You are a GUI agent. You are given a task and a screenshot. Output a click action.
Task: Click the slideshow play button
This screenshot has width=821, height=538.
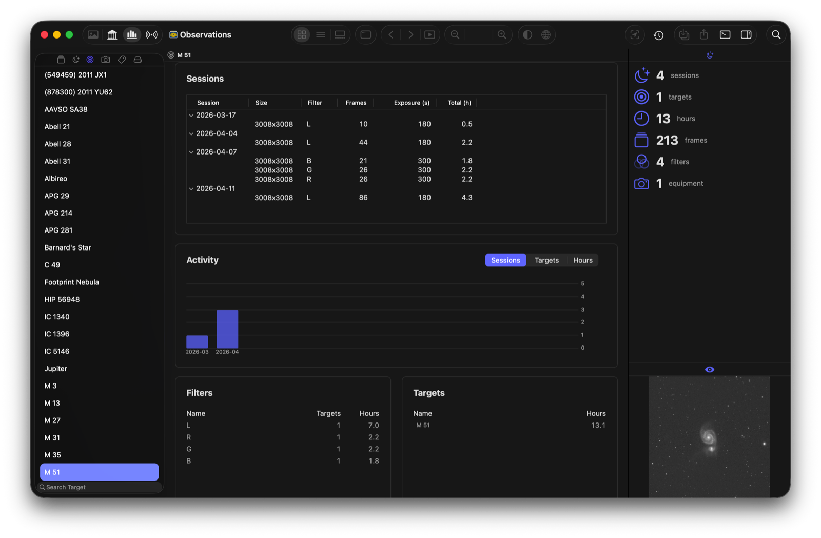(430, 35)
